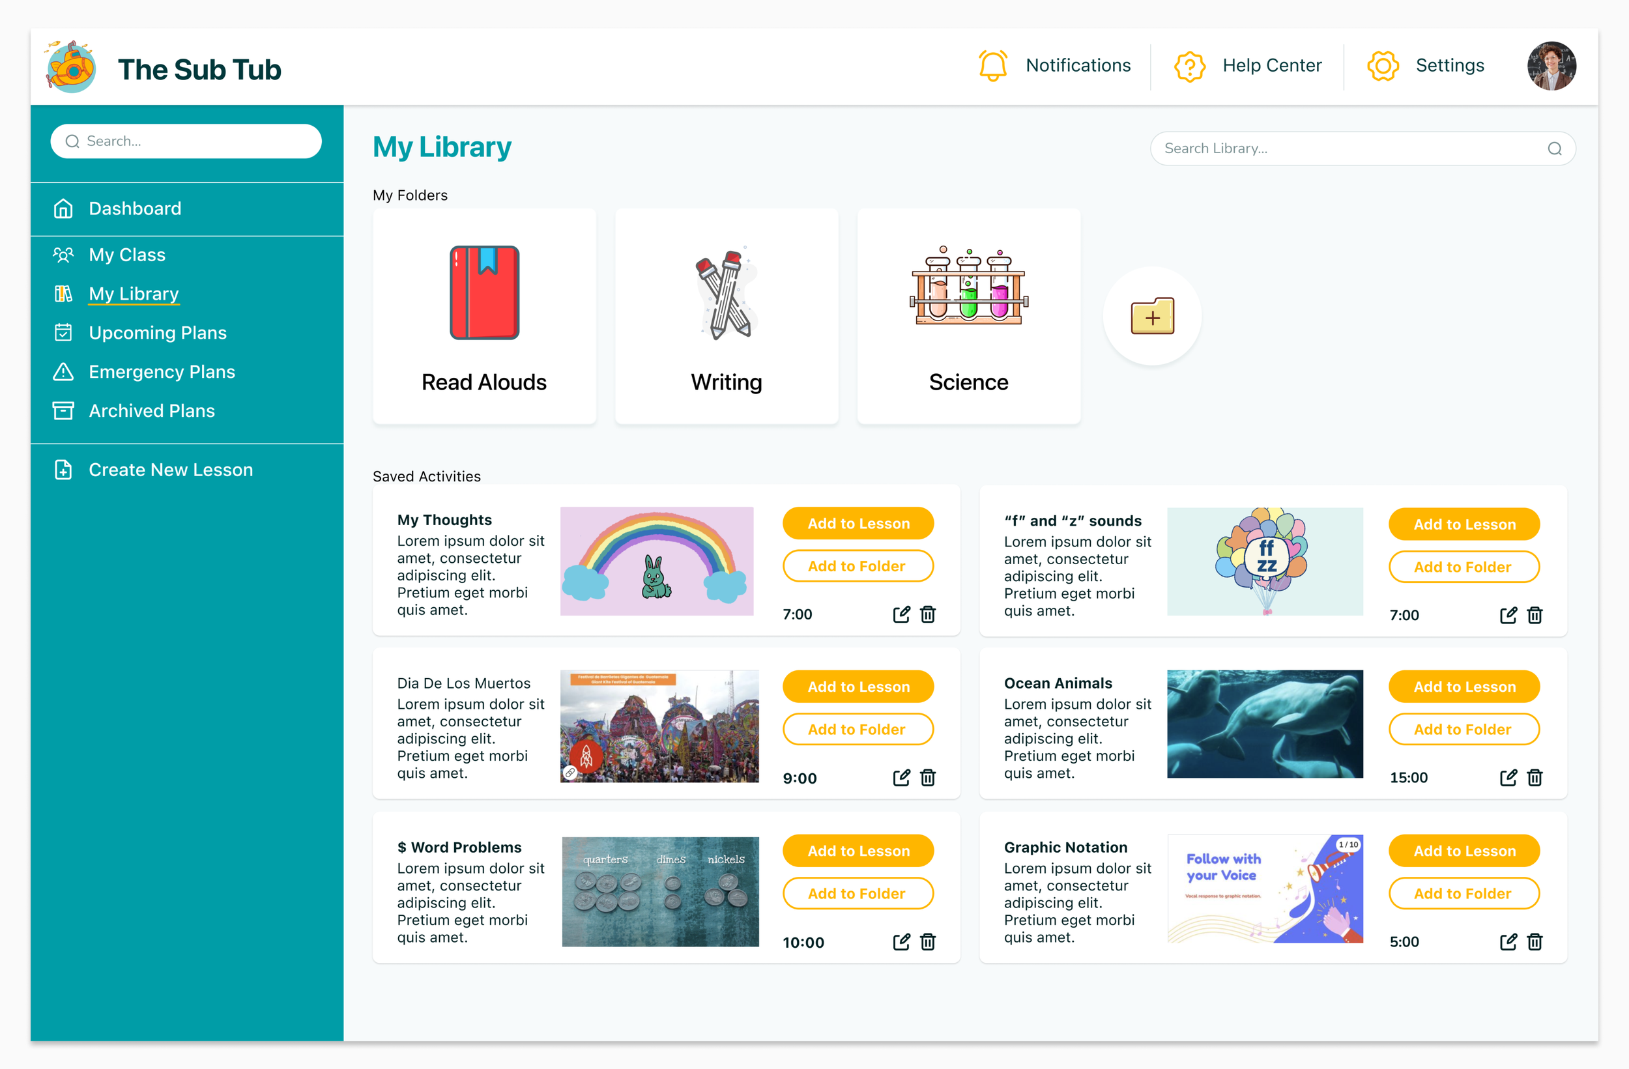Open the Read Alouds folder

[484, 316]
